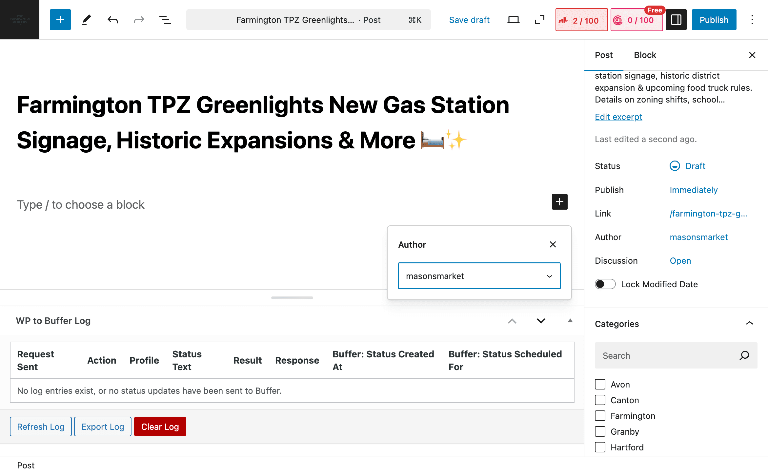Close the Author popover

[x=553, y=244]
